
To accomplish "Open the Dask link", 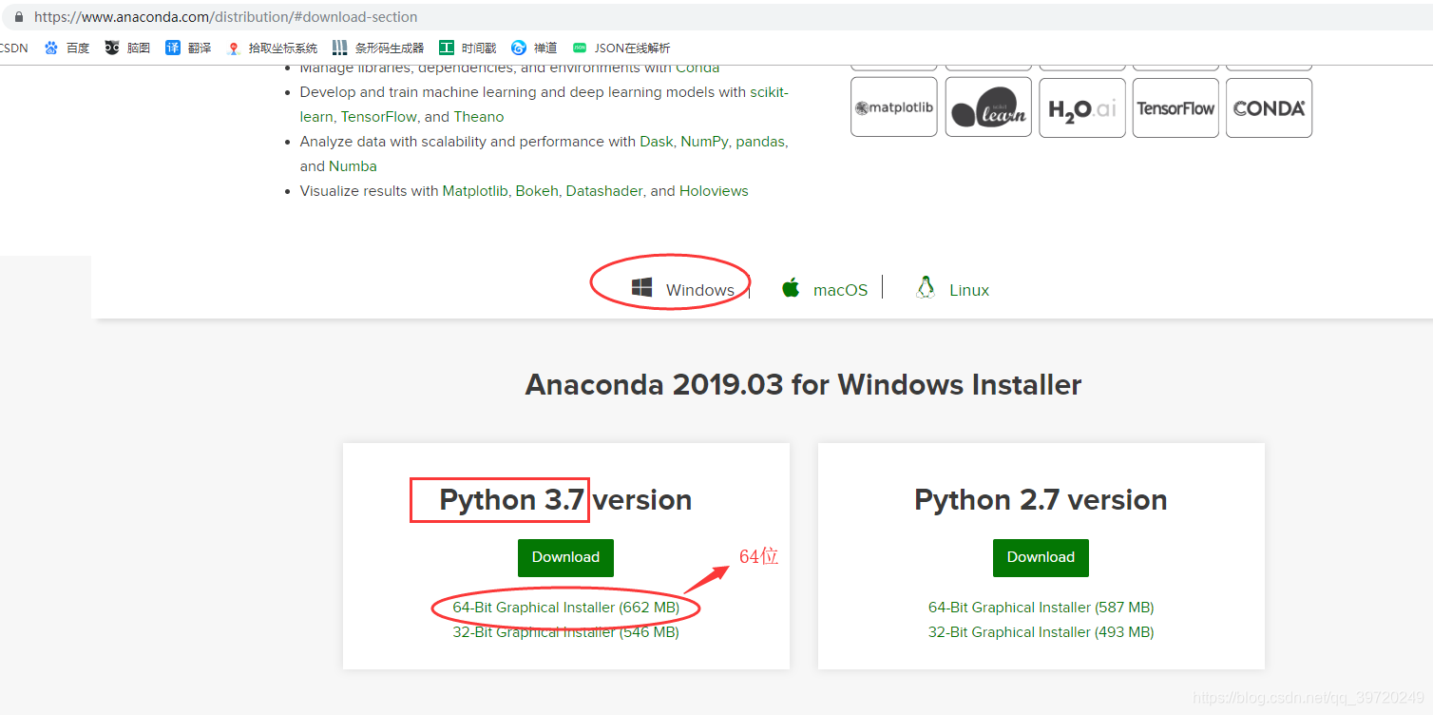I will tap(656, 142).
